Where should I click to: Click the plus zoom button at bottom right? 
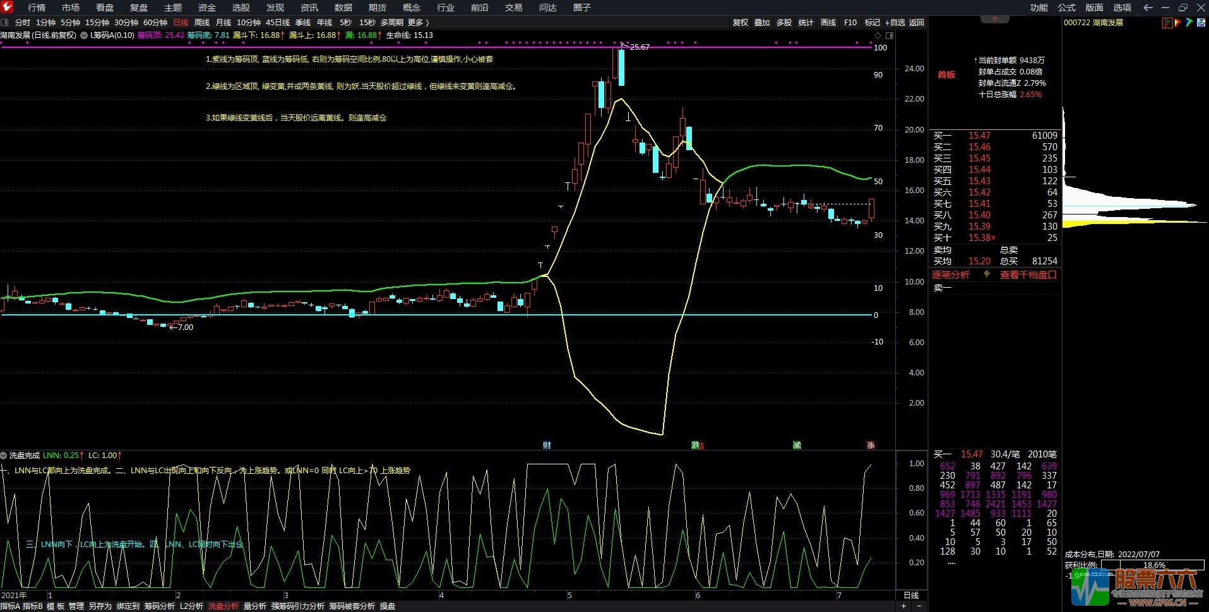pyautogui.click(x=903, y=606)
